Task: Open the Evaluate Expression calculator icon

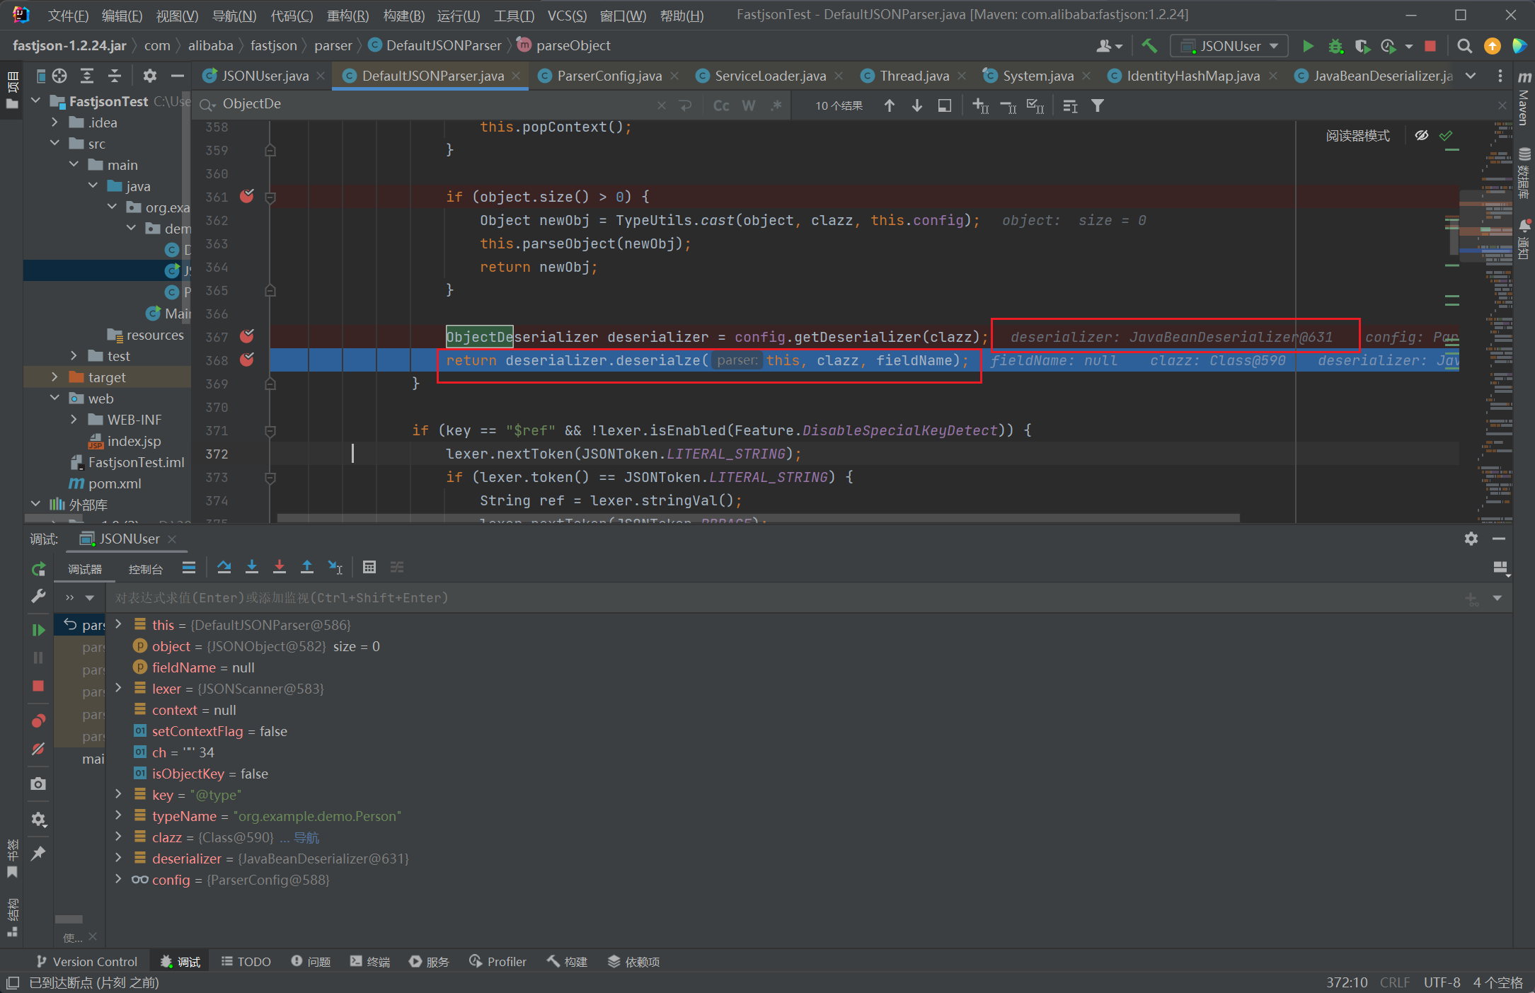Action: pos(369,567)
